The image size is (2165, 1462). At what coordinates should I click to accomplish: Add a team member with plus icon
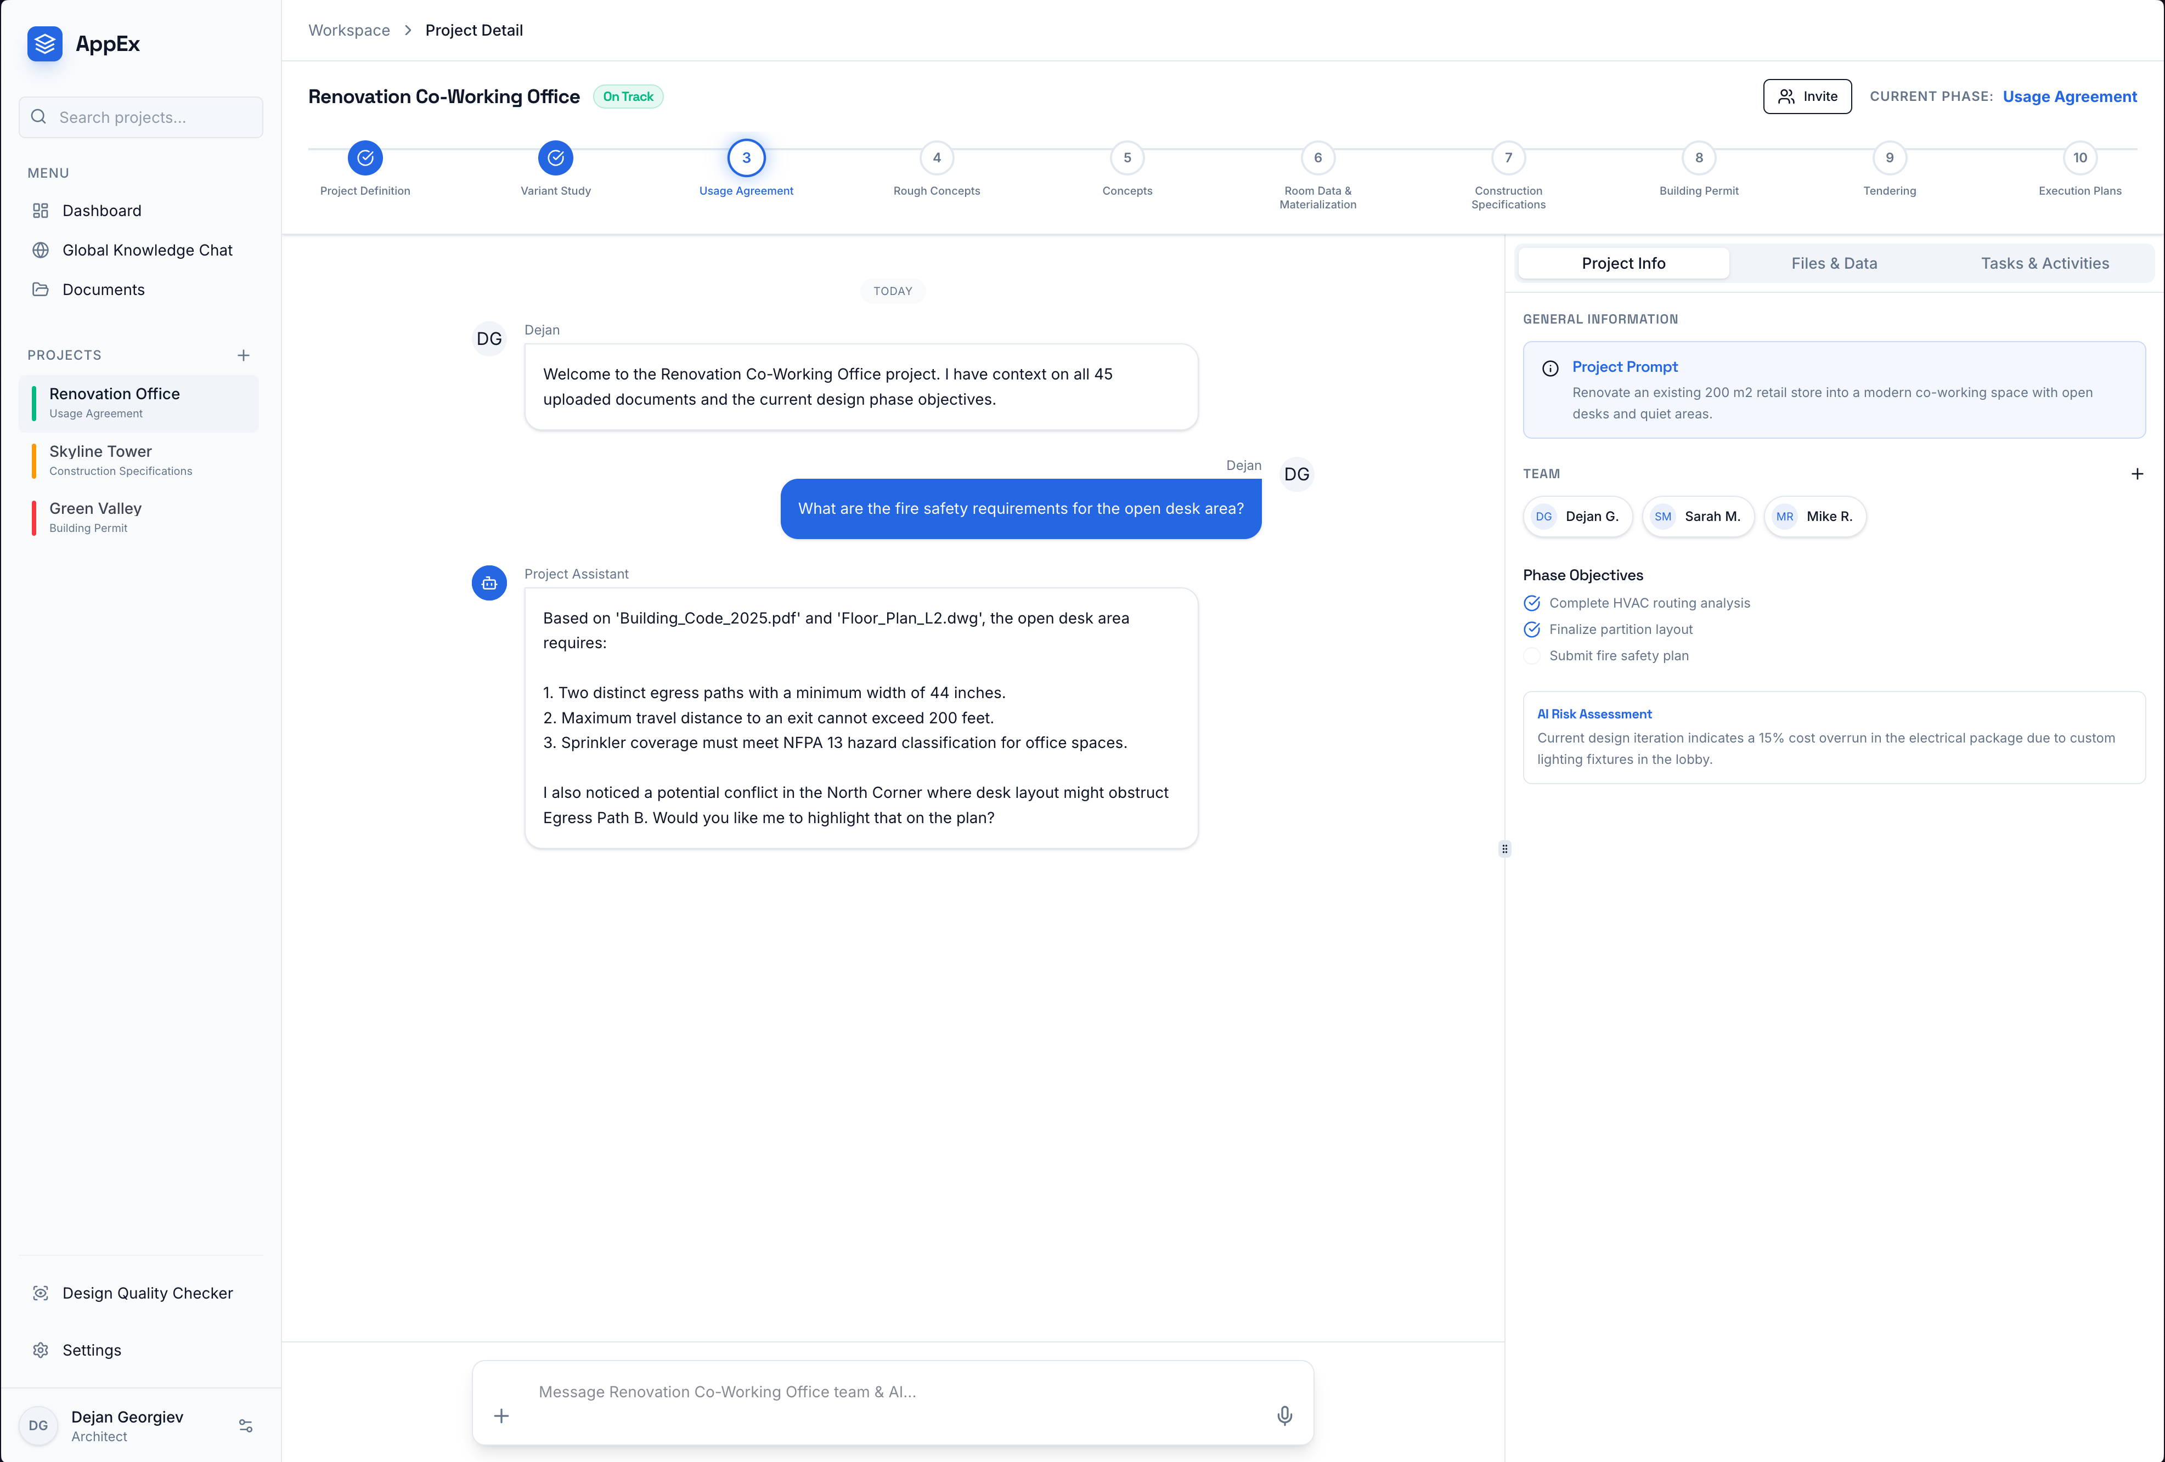click(2136, 474)
